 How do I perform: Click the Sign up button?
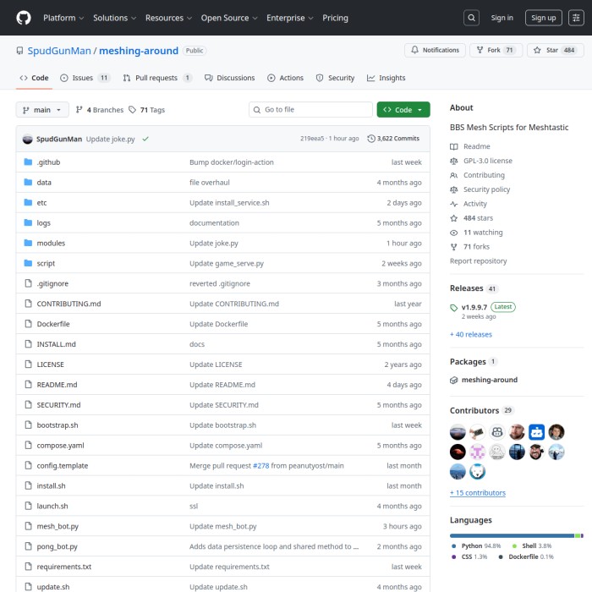tap(543, 18)
